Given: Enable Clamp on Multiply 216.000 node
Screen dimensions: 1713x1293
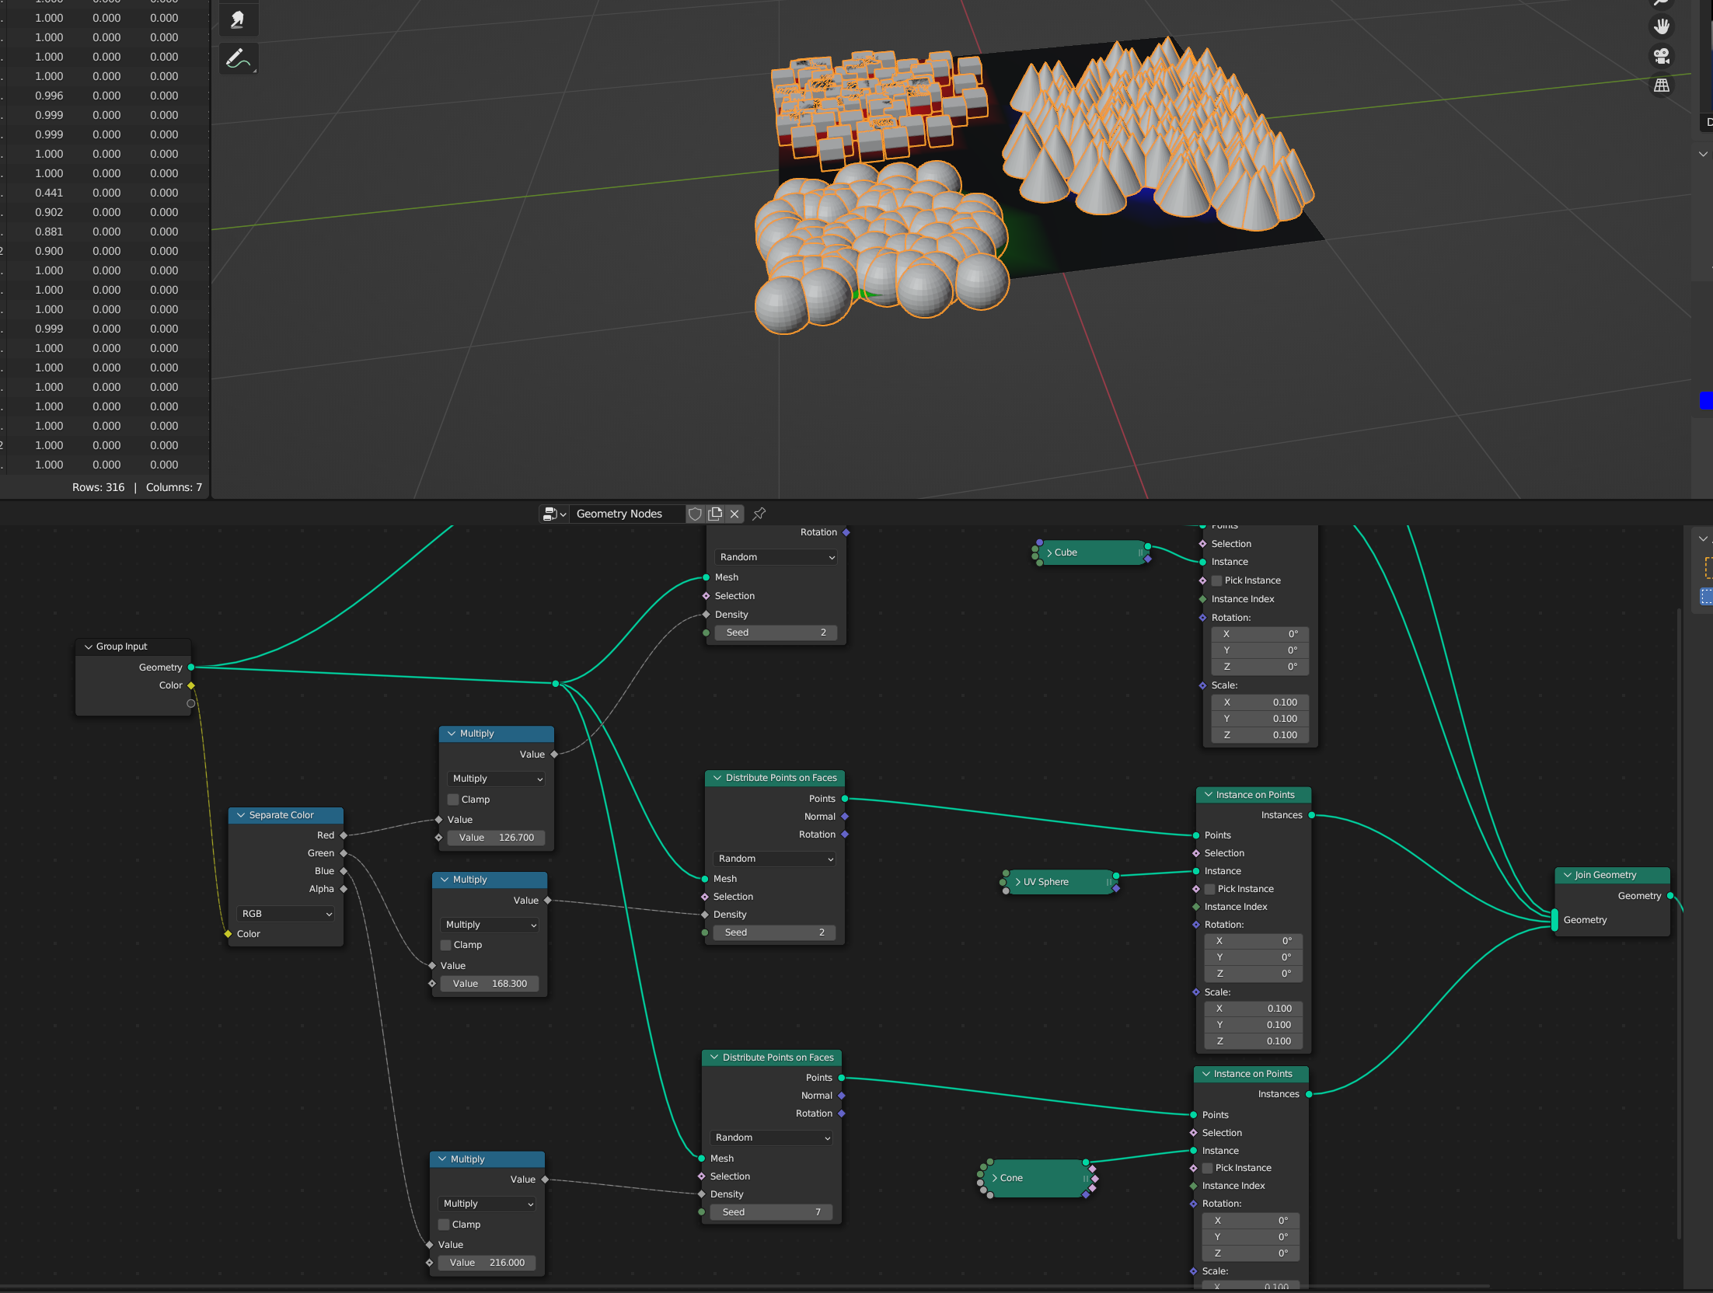Looking at the screenshot, I should (x=445, y=1225).
